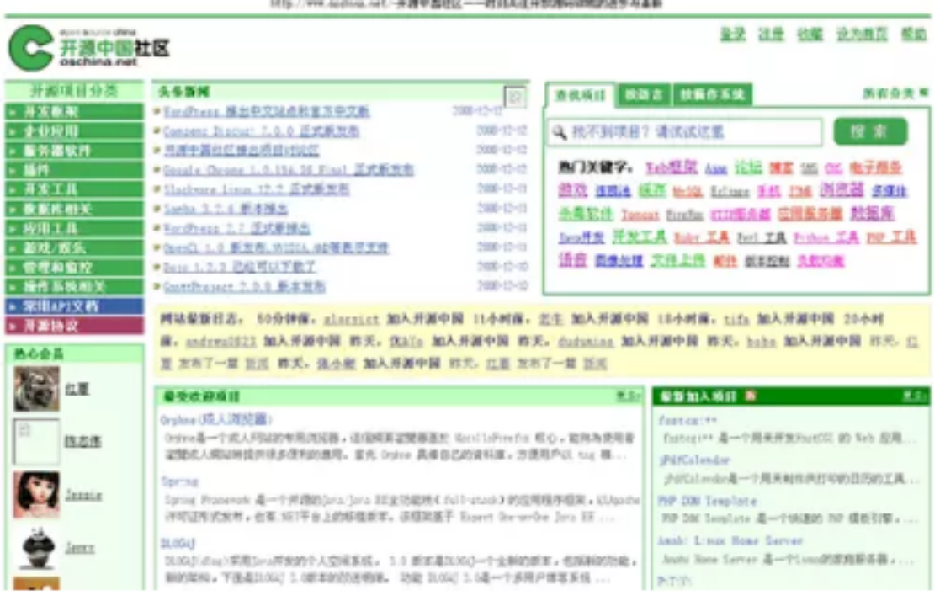The image size is (940, 606).
Task: Expand the 开发工具 category
Action: pos(74,189)
